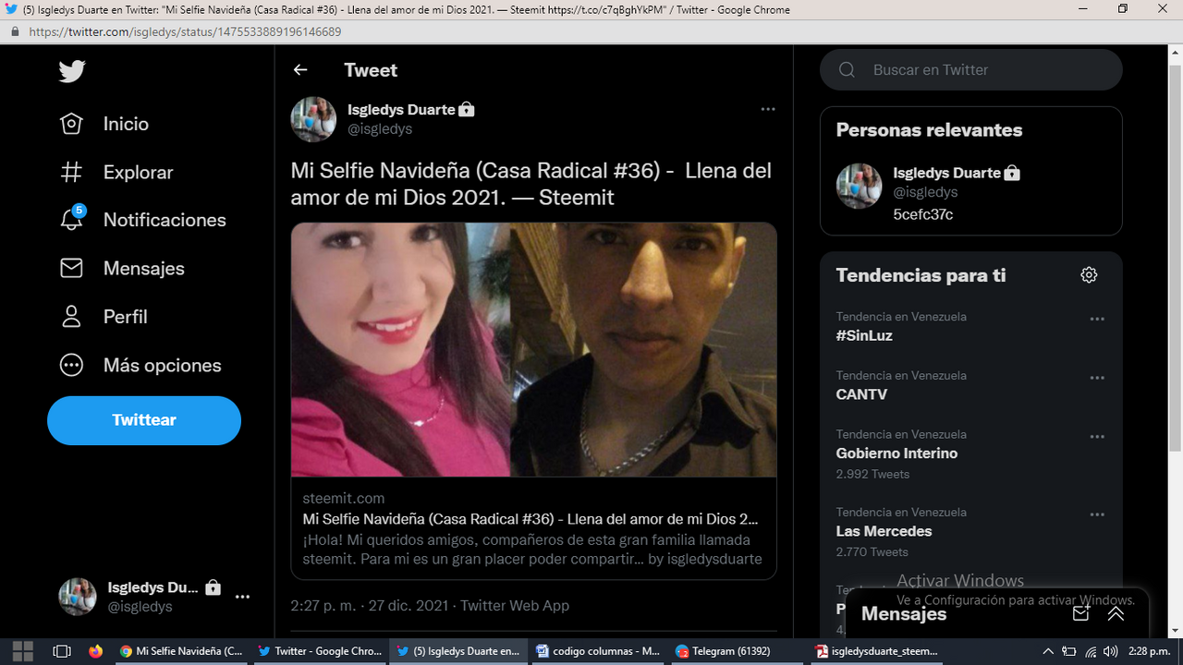The image size is (1183, 665).
Task: Click the 5cefc37c bio text
Action: click(x=922, y=214)
